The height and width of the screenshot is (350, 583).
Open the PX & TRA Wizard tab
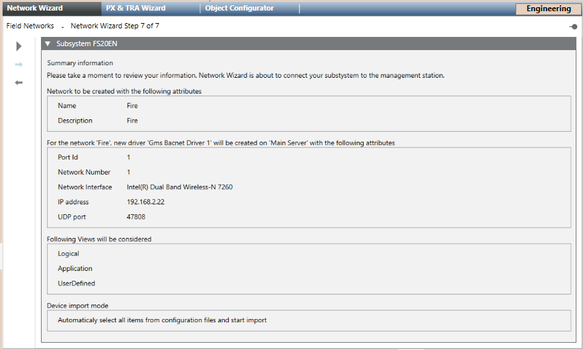(136, 9)
